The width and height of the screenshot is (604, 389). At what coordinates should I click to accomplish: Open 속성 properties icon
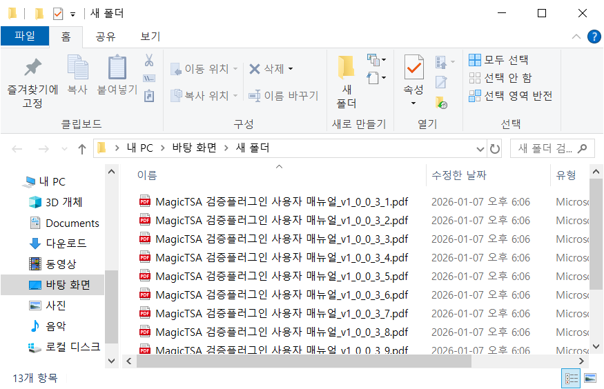(x=413, y=67)
